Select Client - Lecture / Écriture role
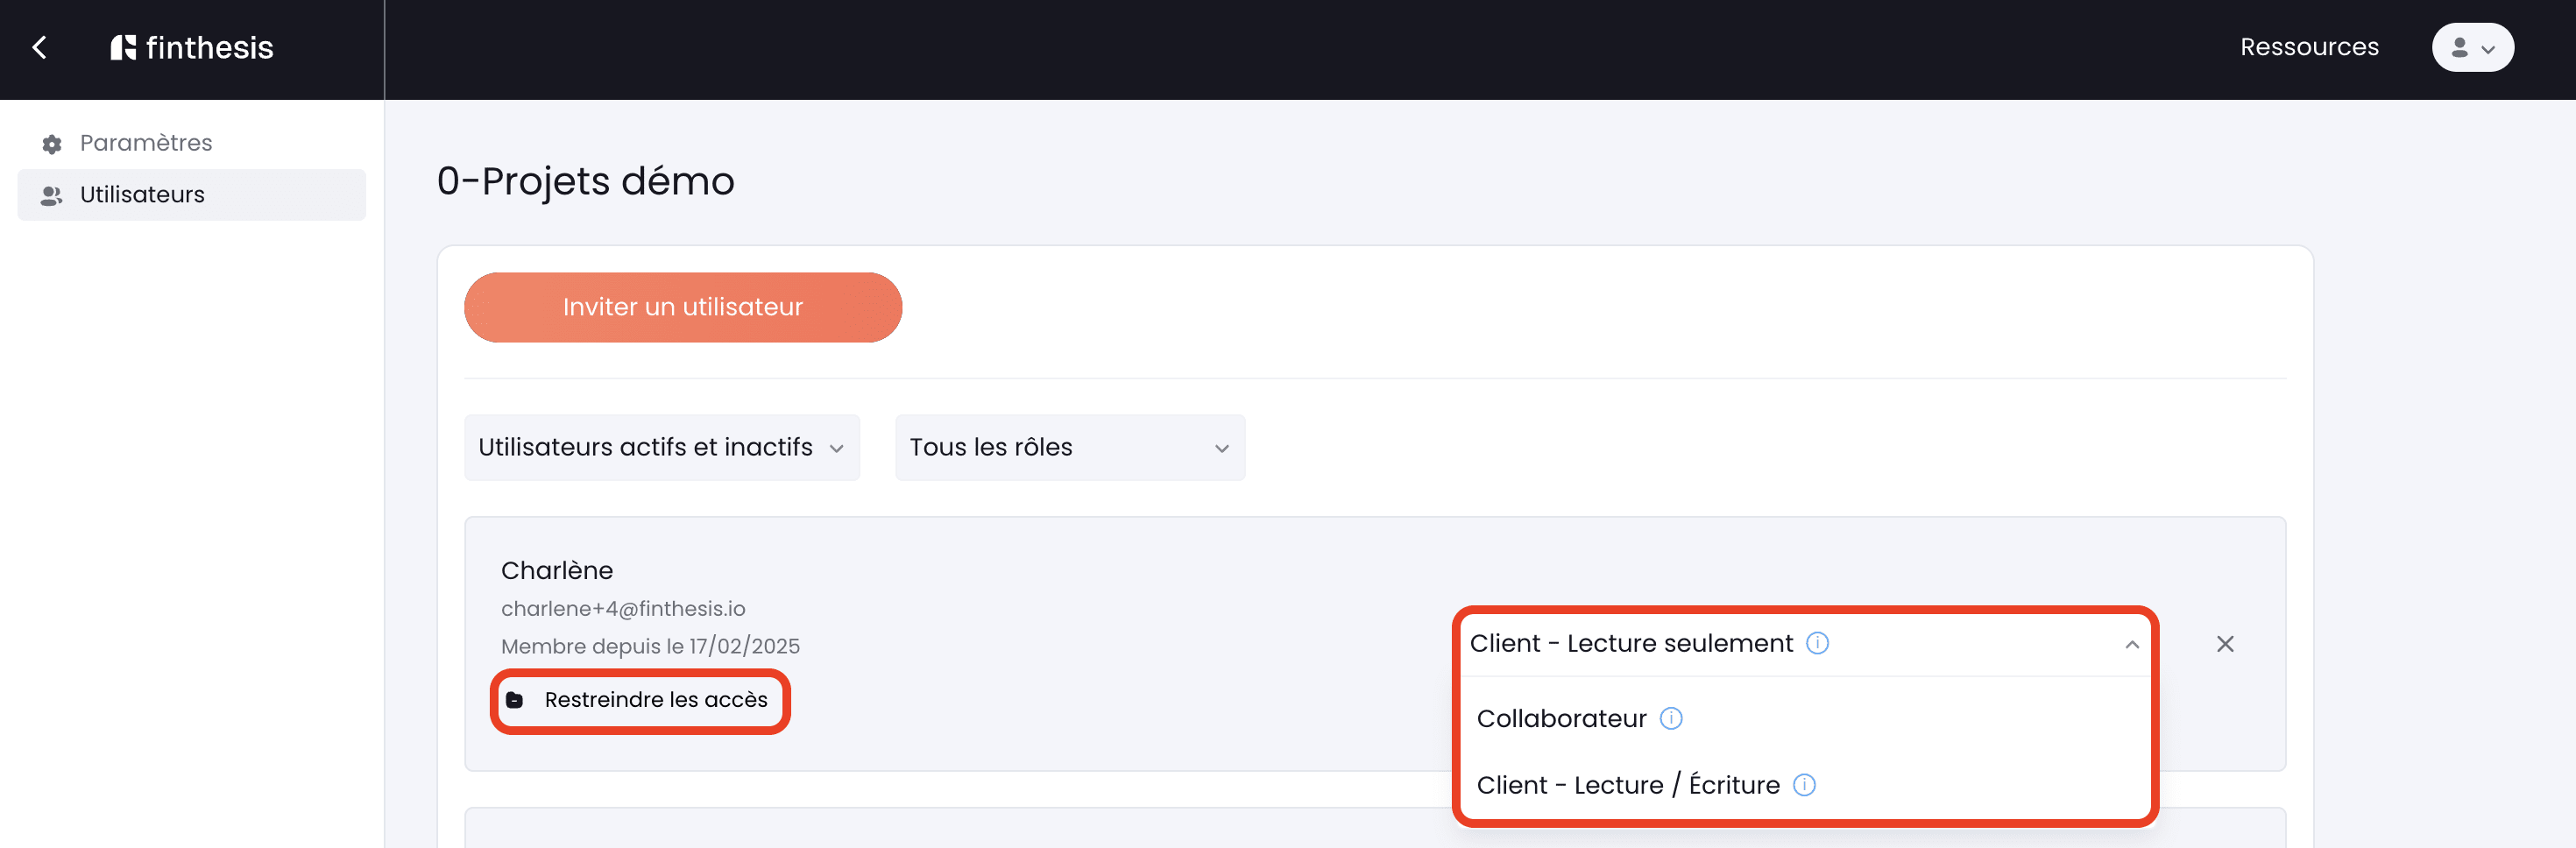The image size is (2576, 848). (1628, 786)
